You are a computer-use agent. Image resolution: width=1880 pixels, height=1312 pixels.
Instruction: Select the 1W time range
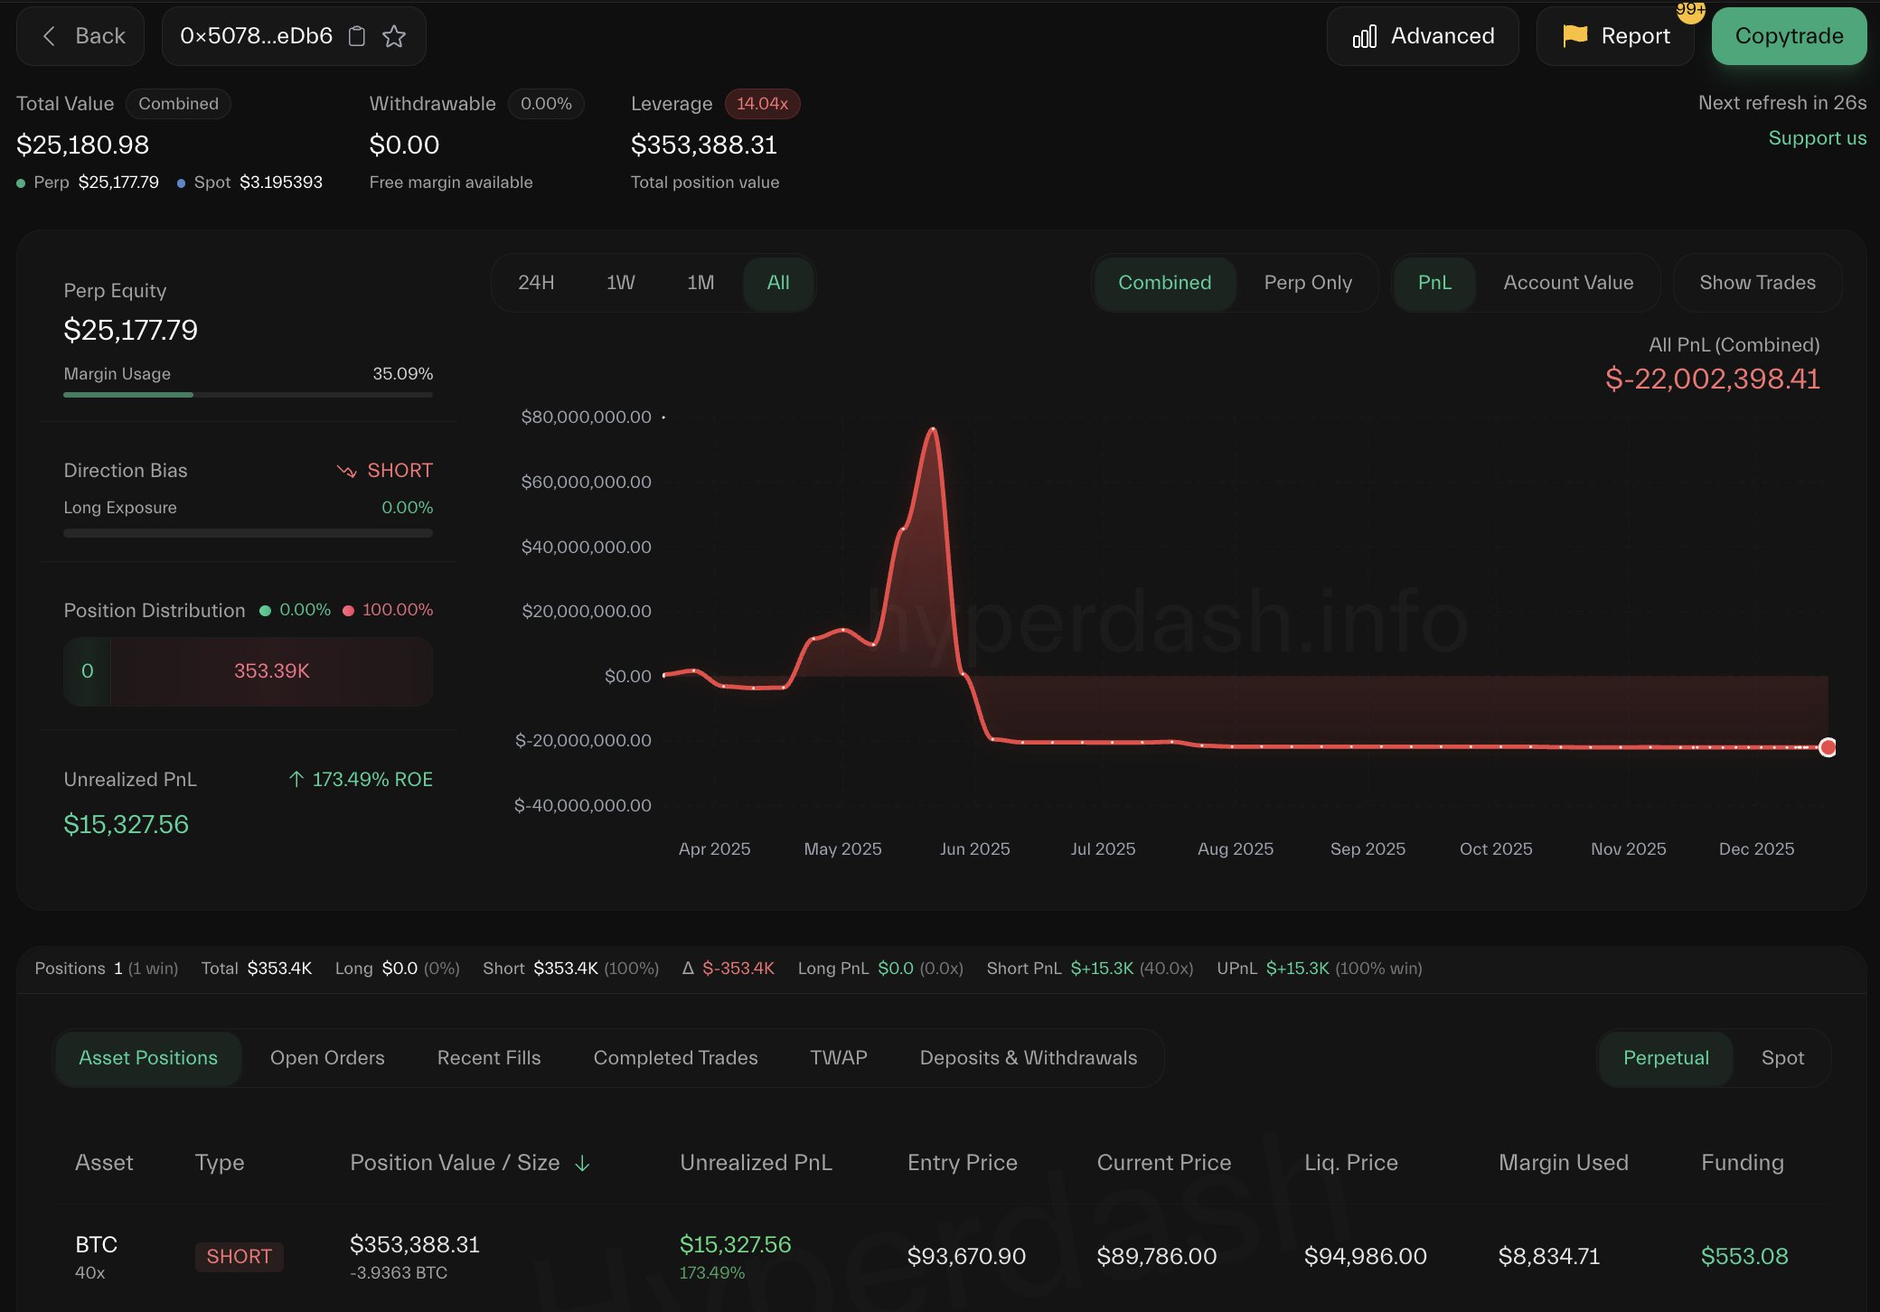[x=621, y=283]
